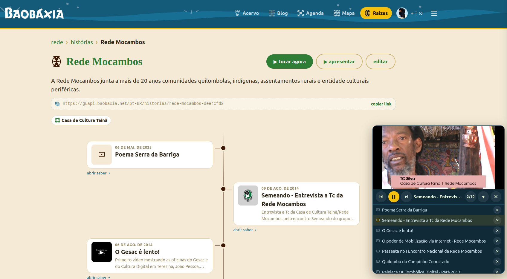Click the Semeando entrevista card thumbnail
This screenshot has height=279, width=507.
click(x=248, y=195)
